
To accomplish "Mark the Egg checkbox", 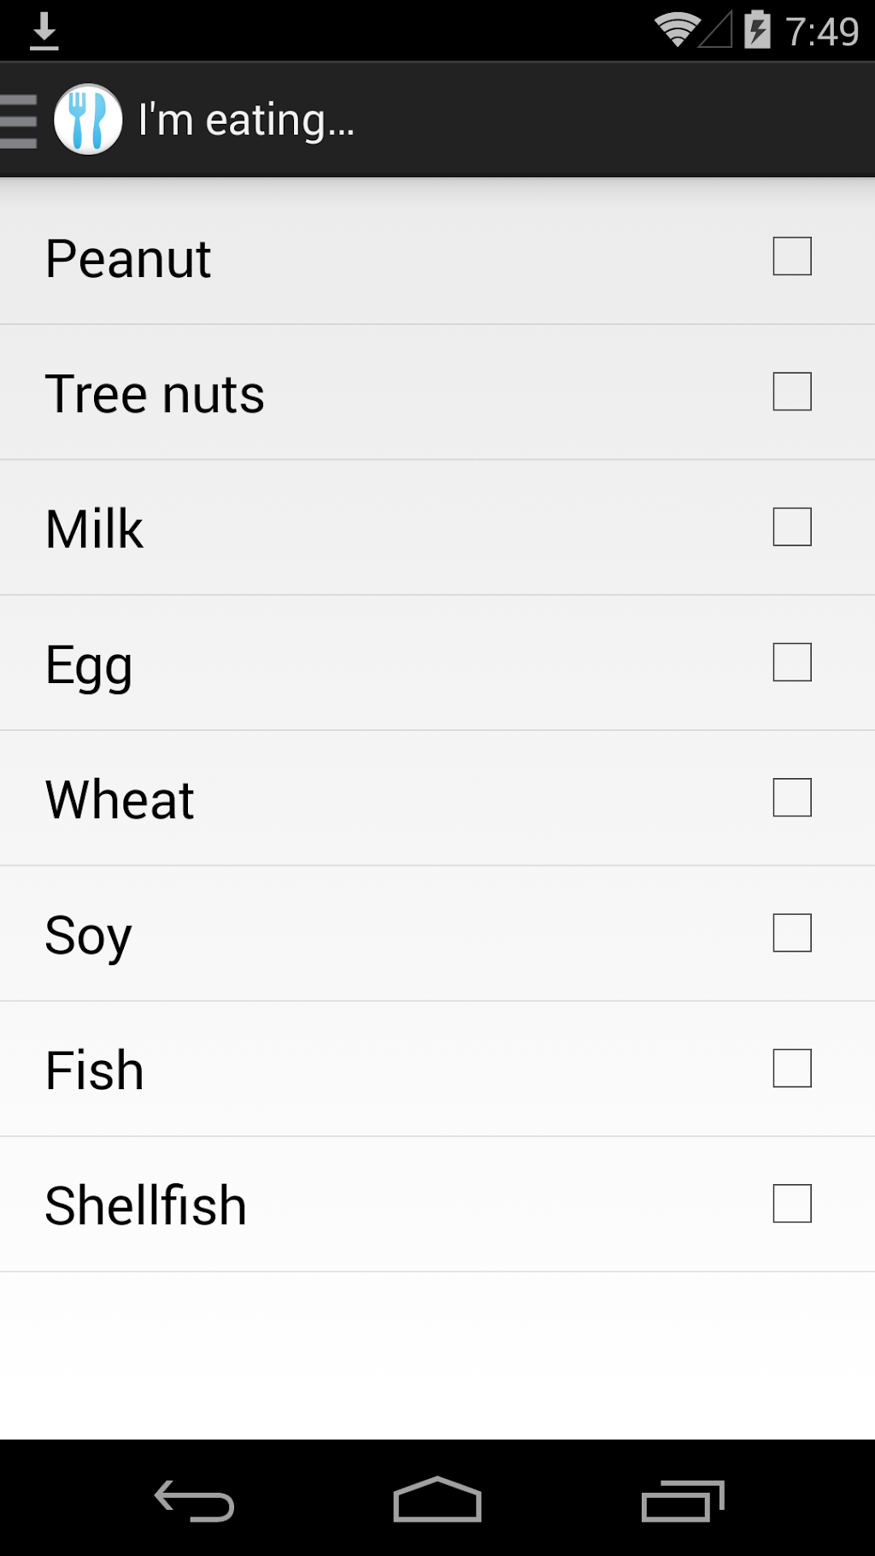I will coord(791,663).
